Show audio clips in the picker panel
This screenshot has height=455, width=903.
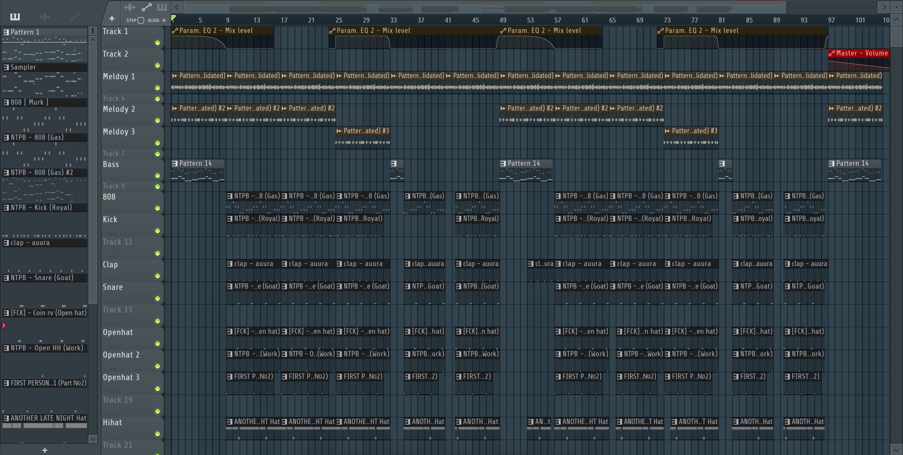(45, 17)
